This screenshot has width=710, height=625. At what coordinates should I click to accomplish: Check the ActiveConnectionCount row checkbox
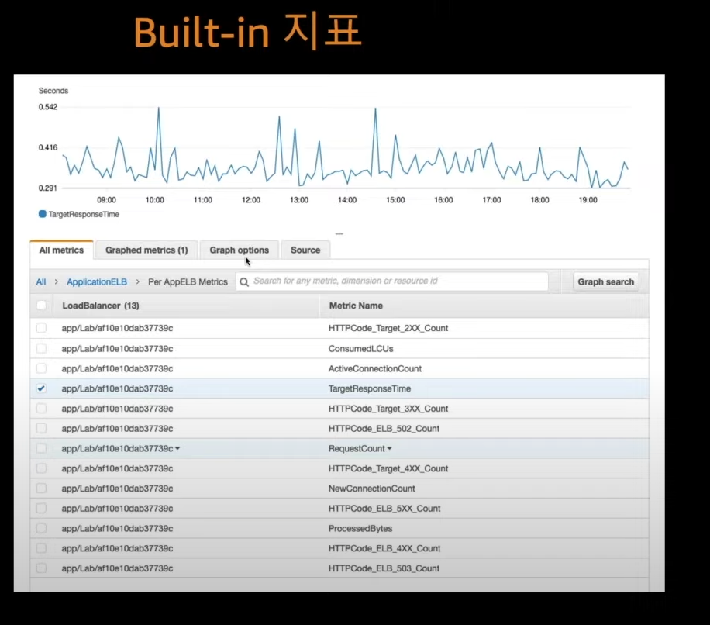[x=41, y=368]
